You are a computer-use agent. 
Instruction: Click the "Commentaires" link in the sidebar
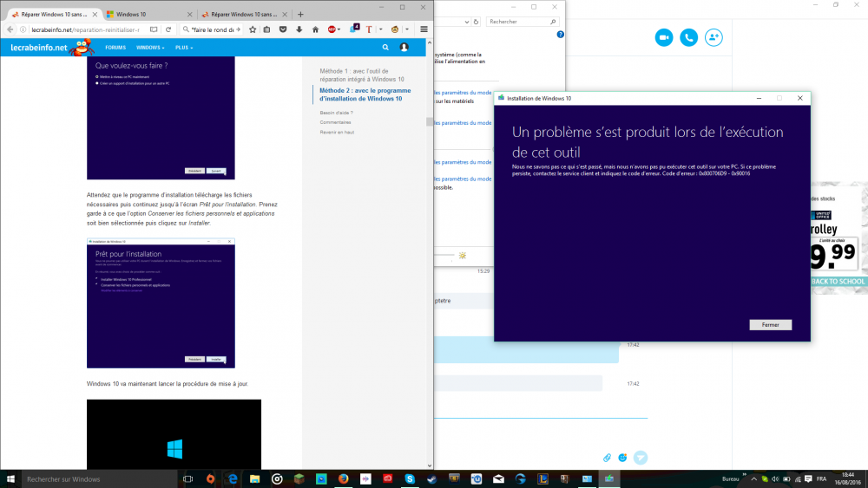[x=335, y=122]
